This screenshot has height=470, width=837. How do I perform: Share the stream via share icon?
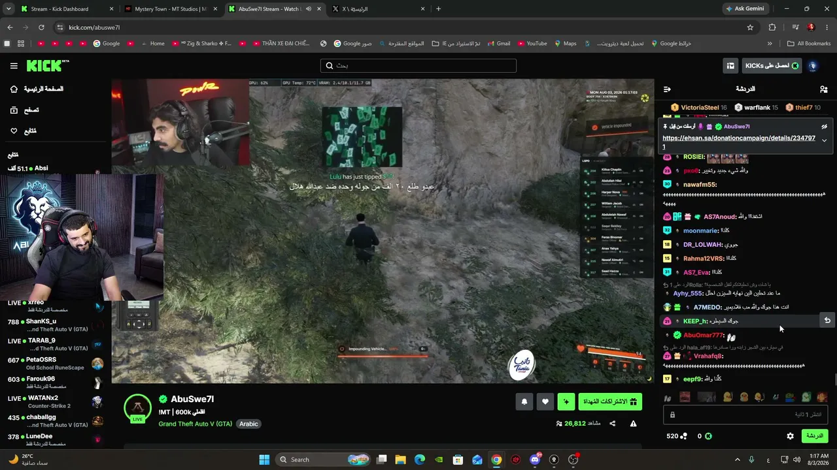point(613,424)
